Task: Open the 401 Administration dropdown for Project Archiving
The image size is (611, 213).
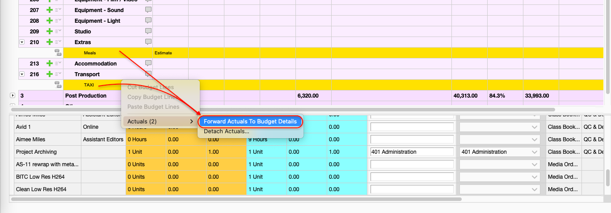Action: [x=501, y=152]
